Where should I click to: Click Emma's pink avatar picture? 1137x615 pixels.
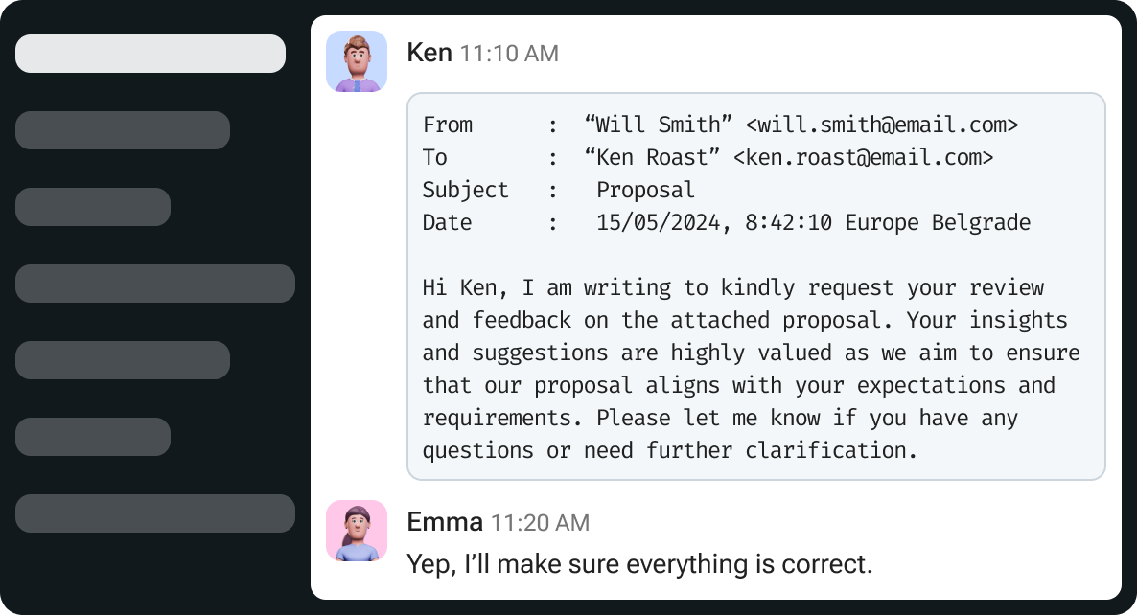pos(356,531)
